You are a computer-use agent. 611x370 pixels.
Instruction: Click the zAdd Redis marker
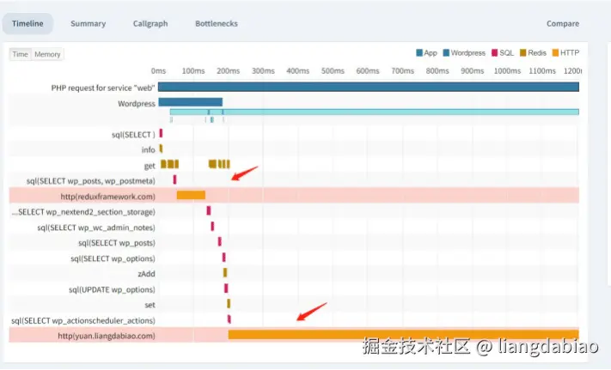[x=225, y=273]
